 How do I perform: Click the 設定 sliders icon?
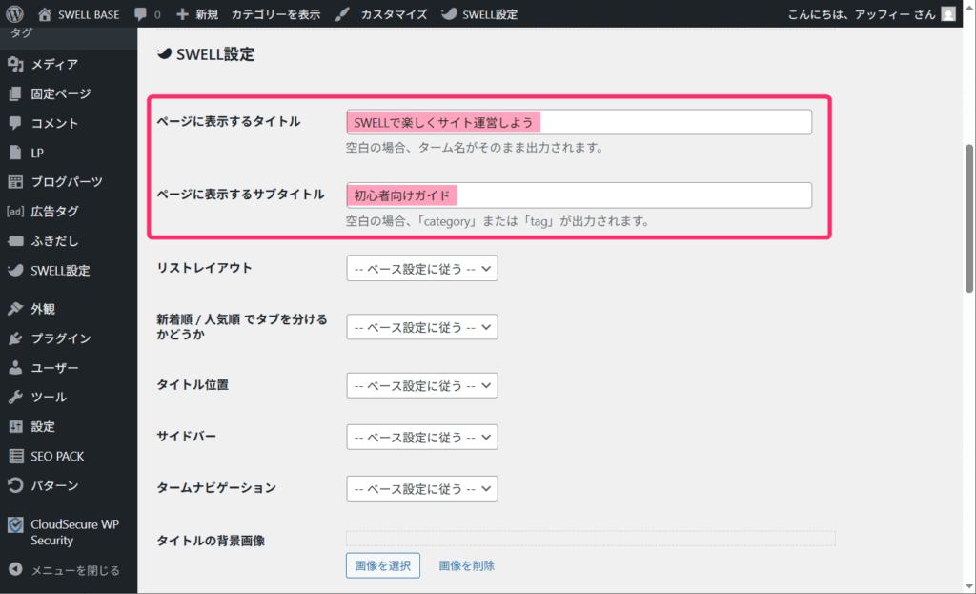click(15, 426)
